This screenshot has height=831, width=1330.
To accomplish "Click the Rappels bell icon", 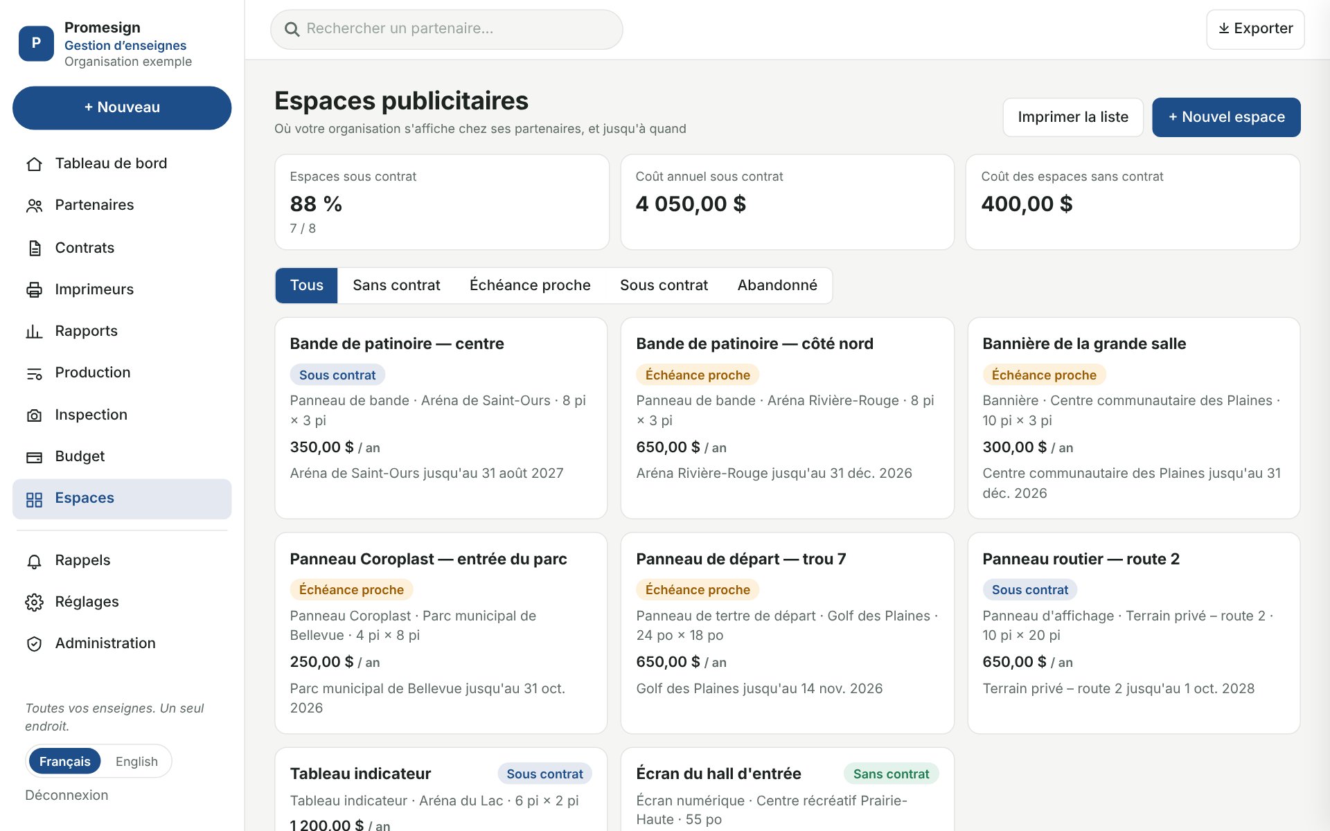I will (34, 561).
